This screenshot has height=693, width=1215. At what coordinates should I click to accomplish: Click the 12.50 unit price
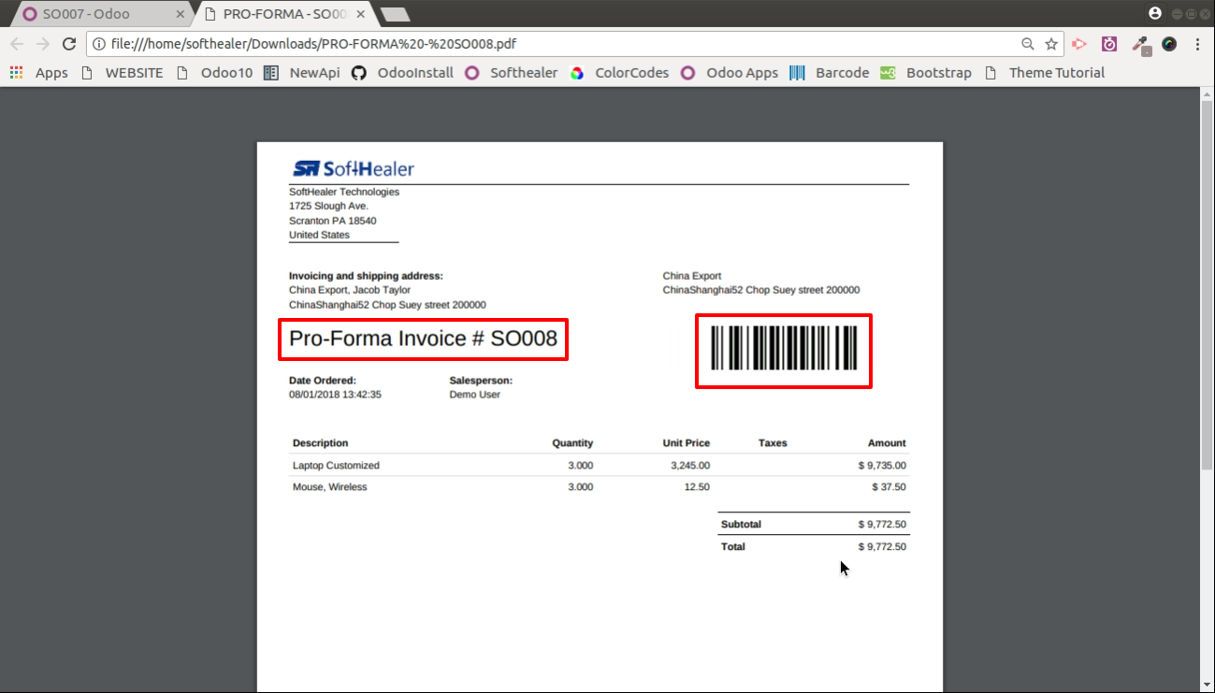click(697, 487)
